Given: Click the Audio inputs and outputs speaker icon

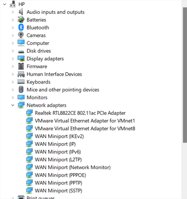Looking at the screenshot, I should click(x=21, y=12).
